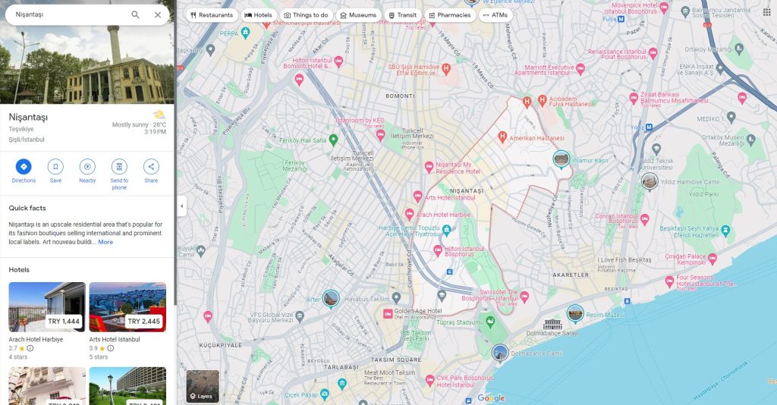Click the Arach Hotel Harbiye name
The height and width of the screenshot is (405, 777).
coord(36,340)
